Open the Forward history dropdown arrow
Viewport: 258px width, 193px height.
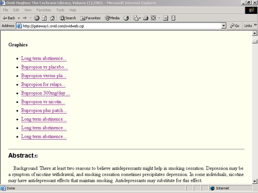click(31, 18)
